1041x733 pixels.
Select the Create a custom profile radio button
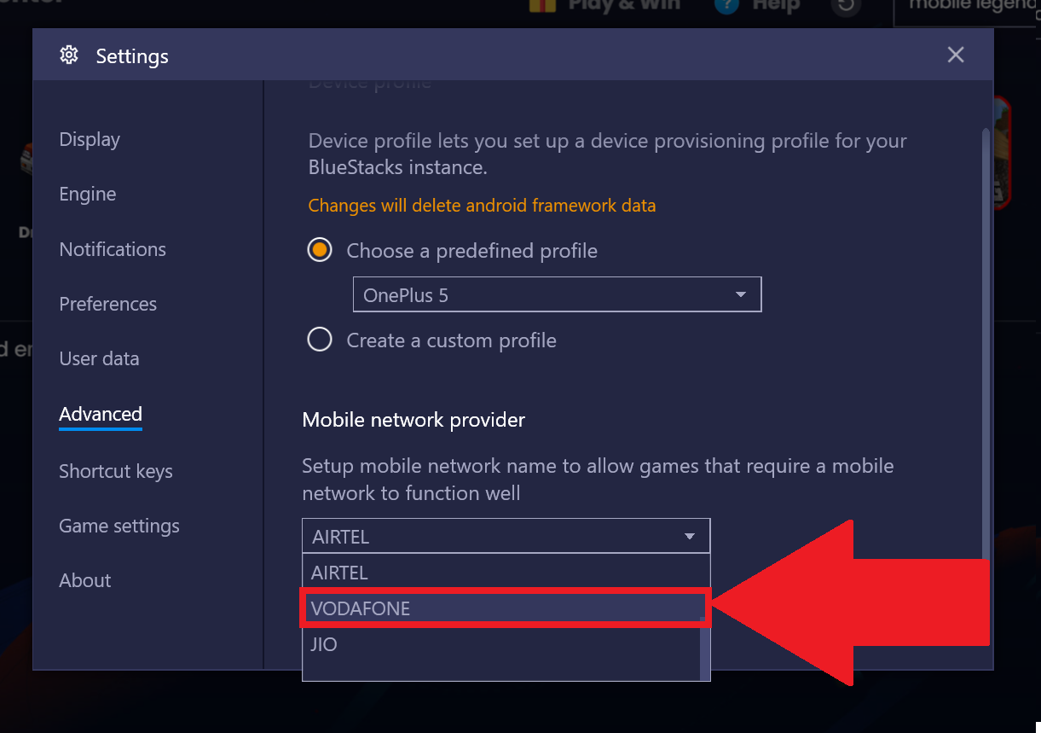tap(320, 340)
